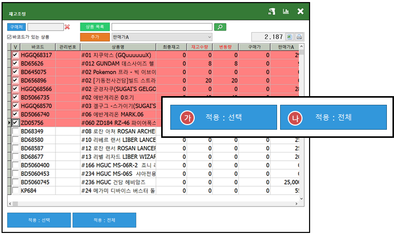Click the vertical scrollbar down arrow
Screen dimensions: 394x235
click(x=301, y=198)
